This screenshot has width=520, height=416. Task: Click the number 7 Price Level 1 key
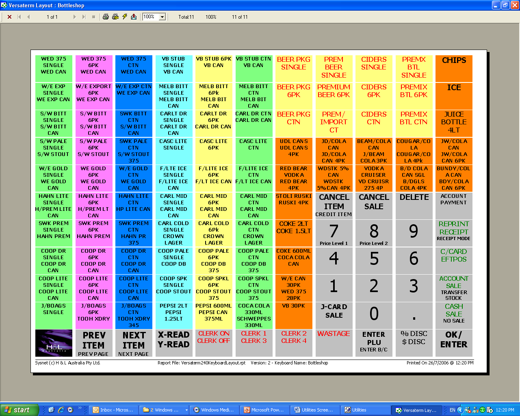(x=334, y=233)
